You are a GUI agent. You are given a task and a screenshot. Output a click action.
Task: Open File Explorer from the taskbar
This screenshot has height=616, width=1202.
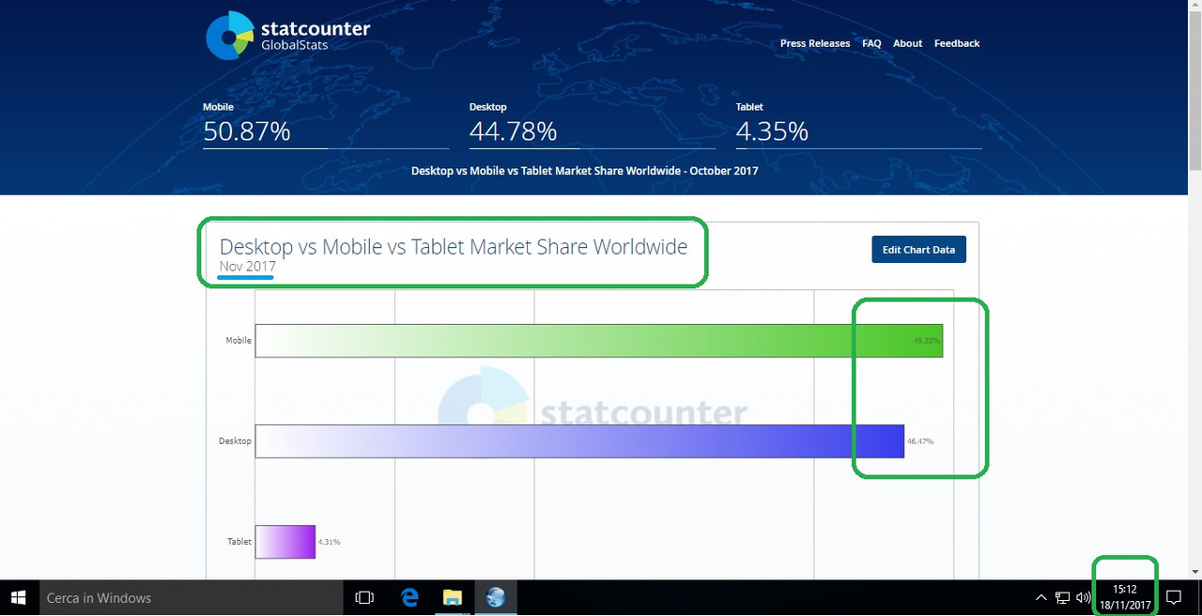click(453, 597)
